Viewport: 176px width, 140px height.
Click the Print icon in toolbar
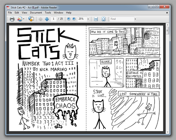pos(12,19)
